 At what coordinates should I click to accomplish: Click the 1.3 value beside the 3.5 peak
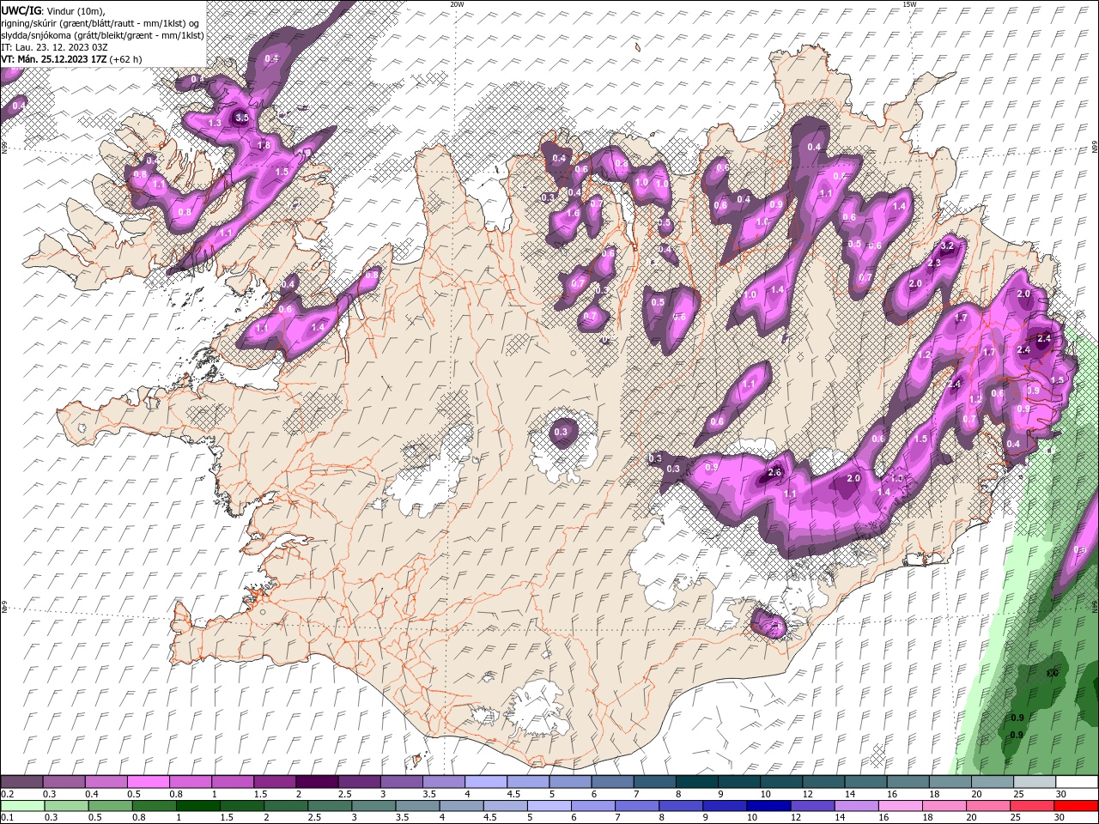click(215, 124)
